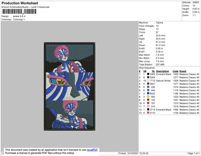201x156 pixels.
Task: Click the Zoom value 1:1
Action: tap(194, 15)
